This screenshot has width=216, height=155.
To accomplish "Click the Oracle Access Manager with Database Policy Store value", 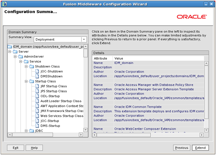I will pos(154,85).
